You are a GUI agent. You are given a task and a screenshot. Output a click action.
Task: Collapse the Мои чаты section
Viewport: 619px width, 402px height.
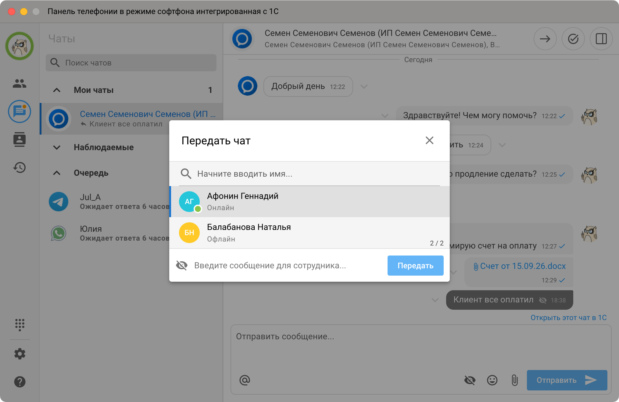(57, 90)
